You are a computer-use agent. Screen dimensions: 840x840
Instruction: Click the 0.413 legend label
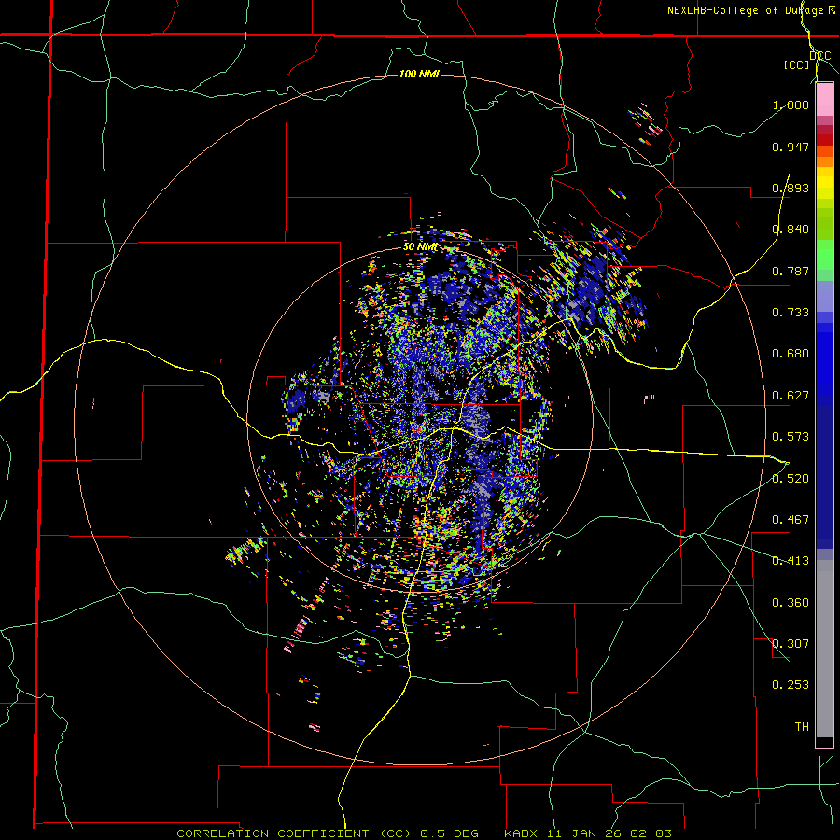pos(791,561)
